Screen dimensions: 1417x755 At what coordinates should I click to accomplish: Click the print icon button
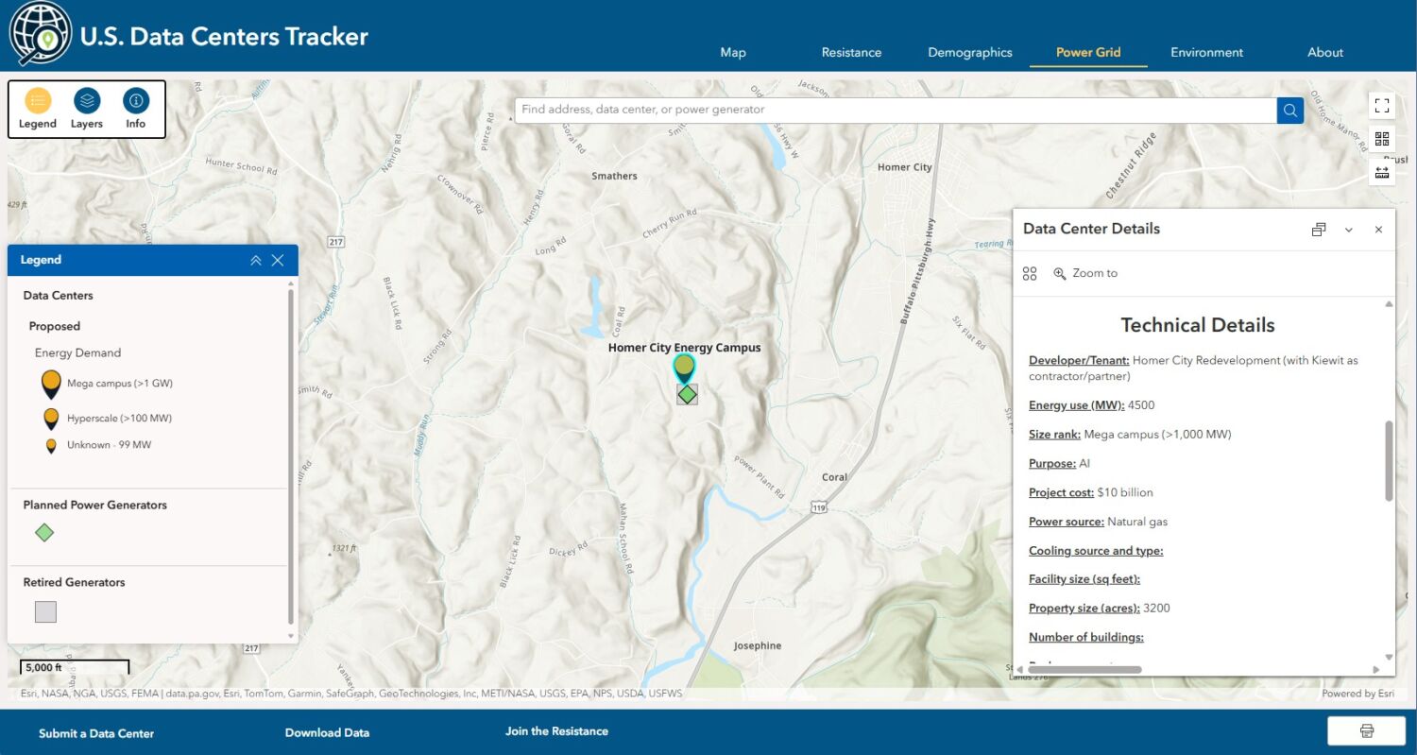pyautogui.click(x=1366, y=731)
